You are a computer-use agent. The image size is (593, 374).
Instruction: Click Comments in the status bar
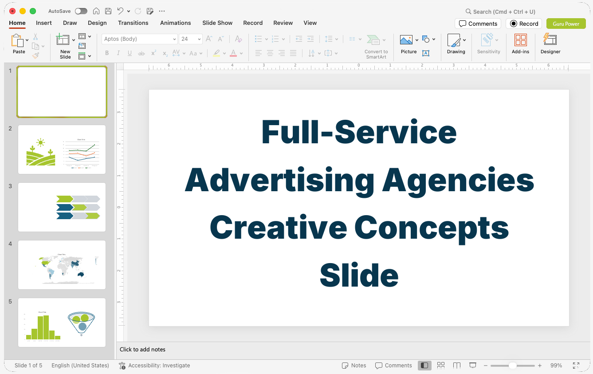point(393,366)
